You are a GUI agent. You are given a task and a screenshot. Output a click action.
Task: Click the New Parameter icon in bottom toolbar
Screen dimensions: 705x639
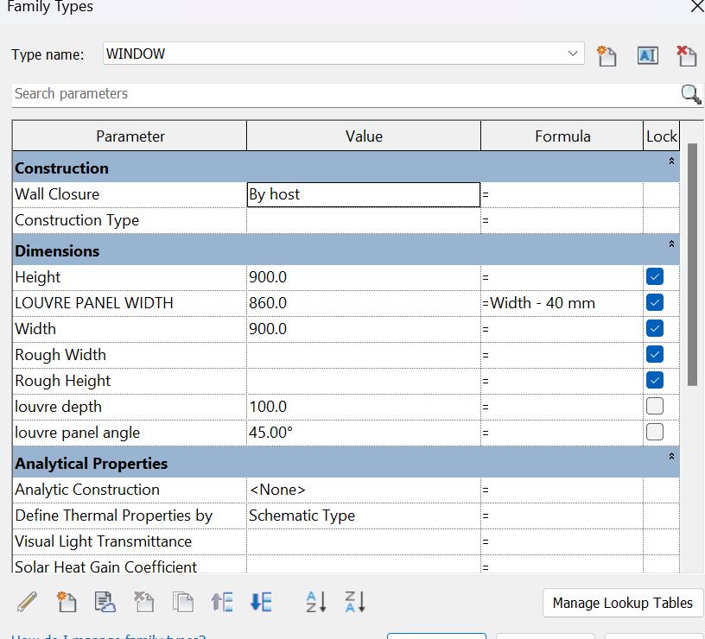pyautogui.click(x=67, y=602)
